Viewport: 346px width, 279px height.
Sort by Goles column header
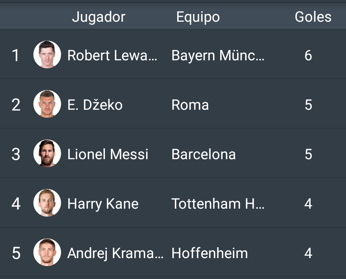point(313,17)
